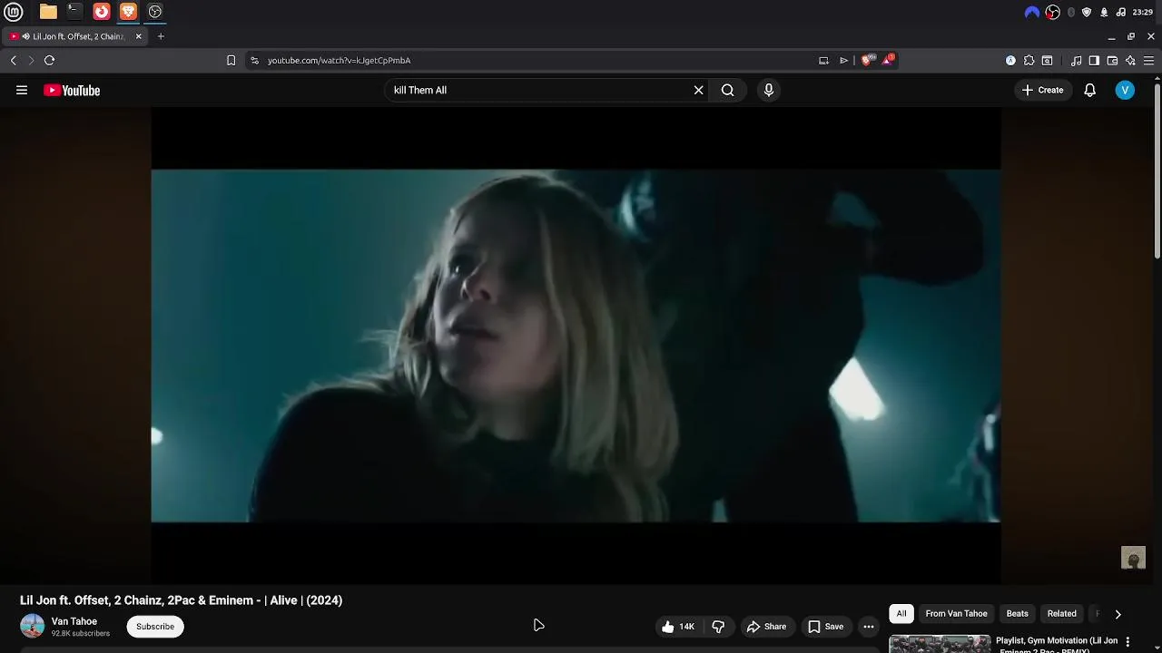Open the Linux Mint start menu

tap(14, 12)
